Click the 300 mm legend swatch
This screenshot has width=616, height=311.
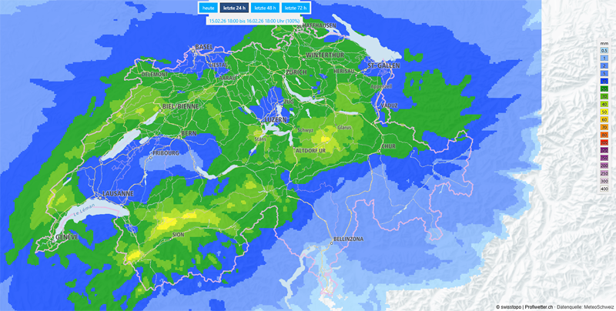coord(604,181)
